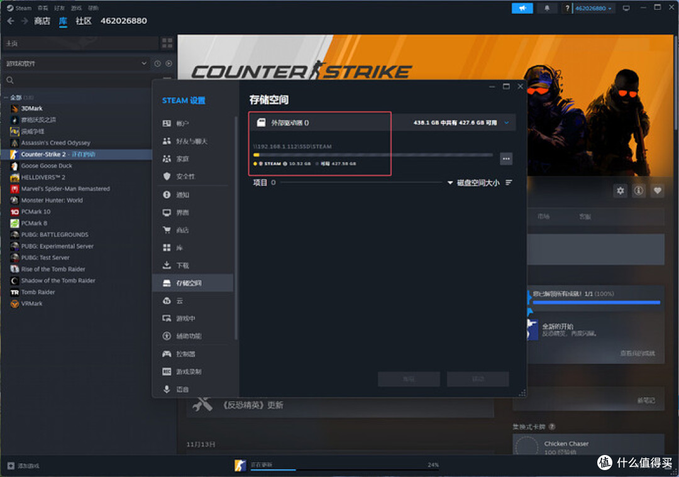
Task: Click the announcements megaphone button
Action: [522, 8]
